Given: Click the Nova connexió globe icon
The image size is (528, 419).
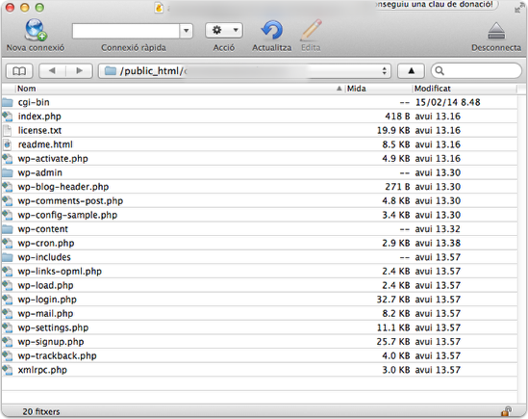Looking at the screenshot, I should click(36, 30).
